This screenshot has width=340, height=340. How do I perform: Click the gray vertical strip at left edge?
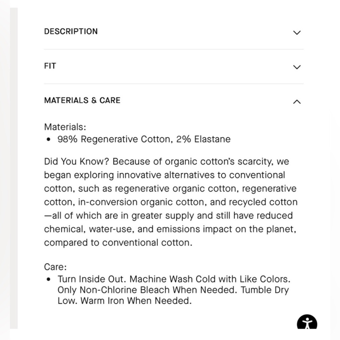[x=14, y=168]
